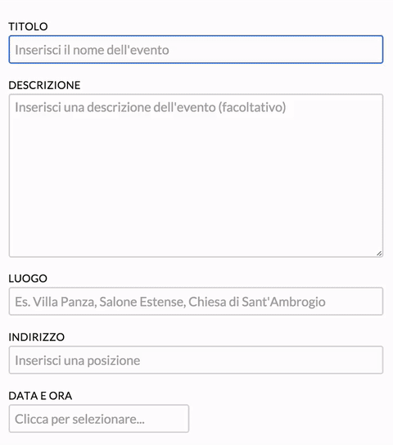Image resolution: width=393 pixels, height=445 pixels.
Task: Select the LUOGO venue input field
Action: point(196,301)
